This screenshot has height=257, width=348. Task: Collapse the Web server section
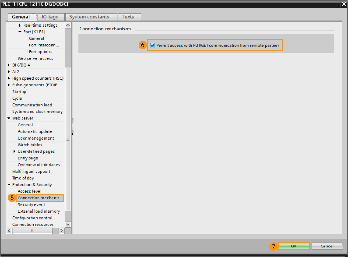pyautogui.click(x=9, y=118)
